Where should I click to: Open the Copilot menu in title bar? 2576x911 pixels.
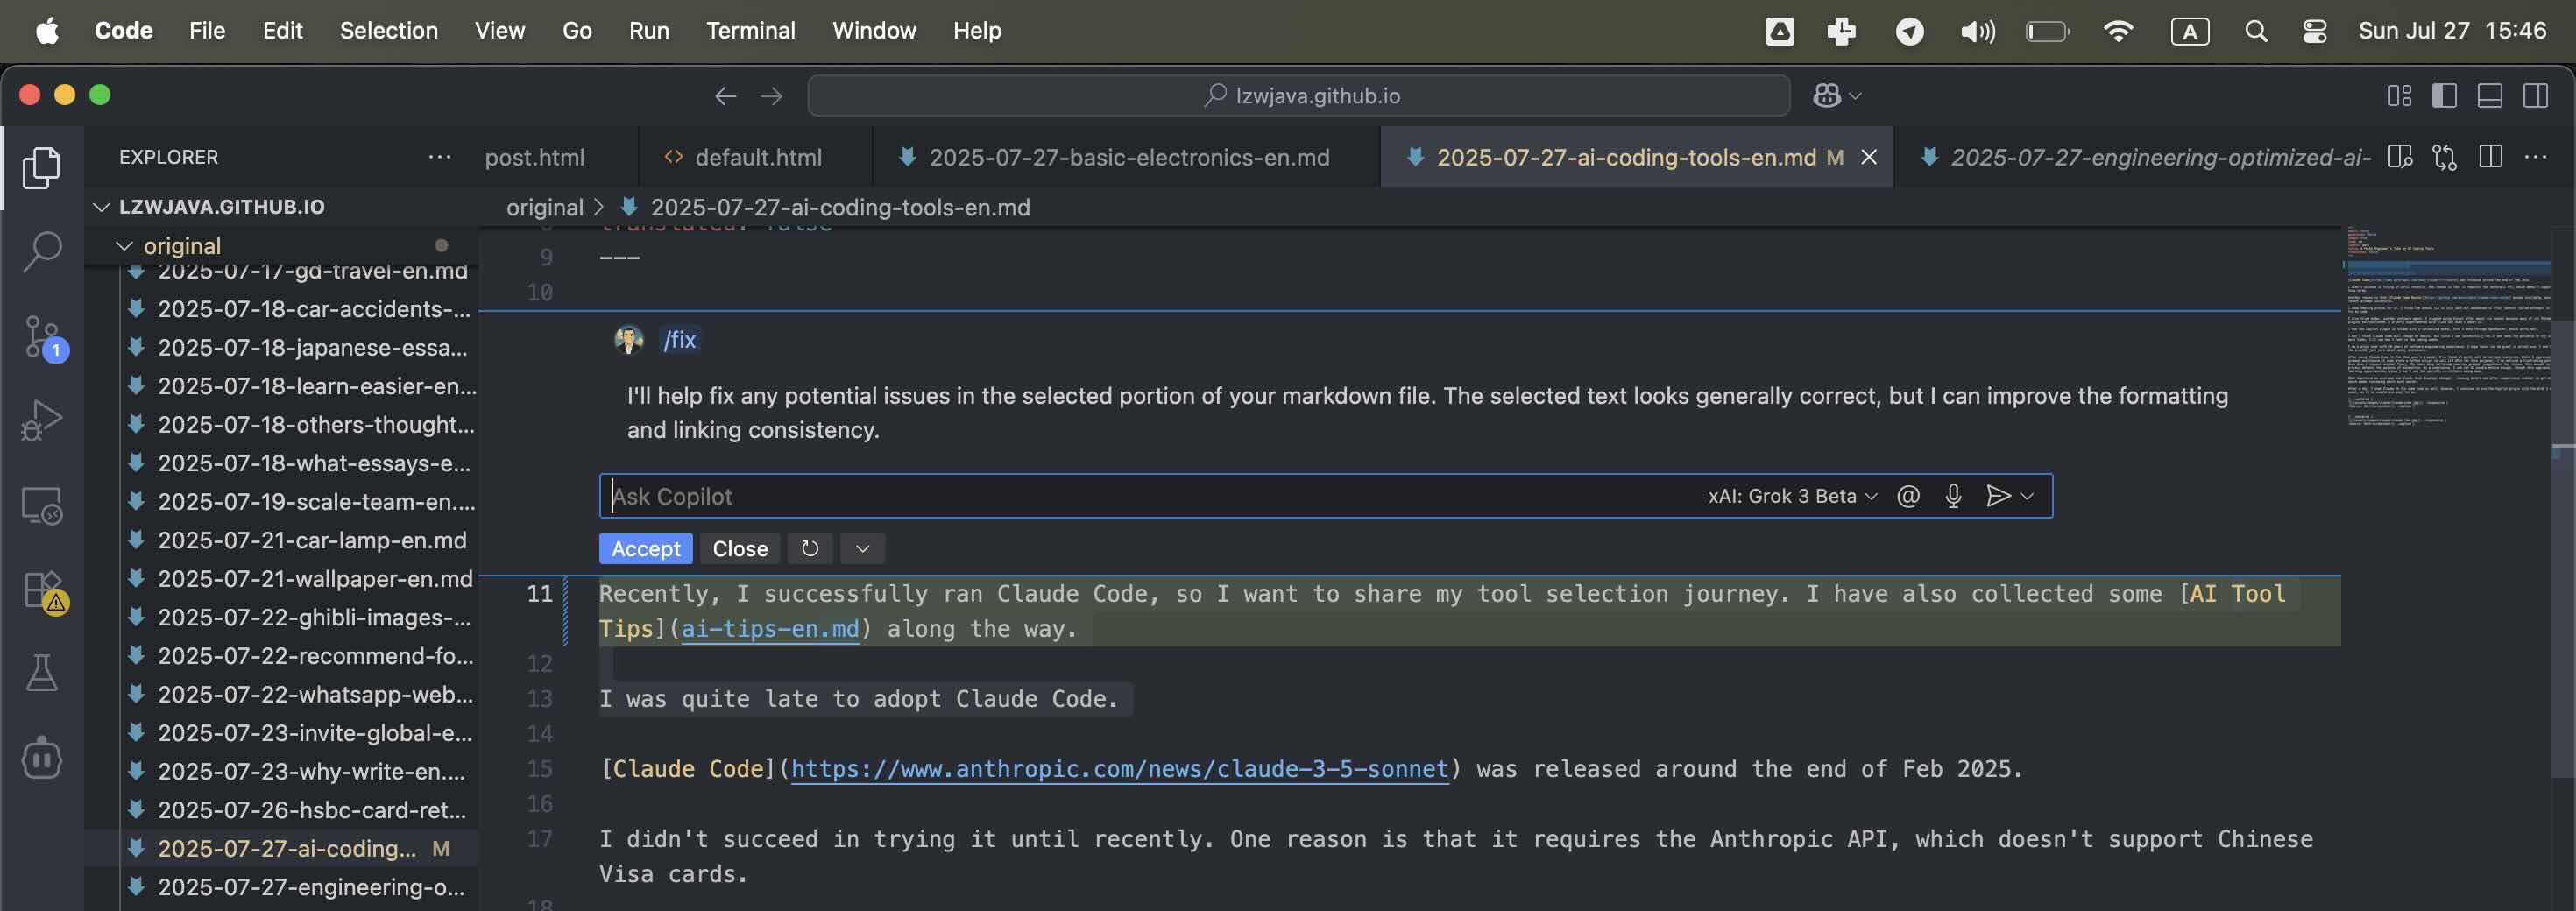pyautogui.click(x=1836, y=95)
